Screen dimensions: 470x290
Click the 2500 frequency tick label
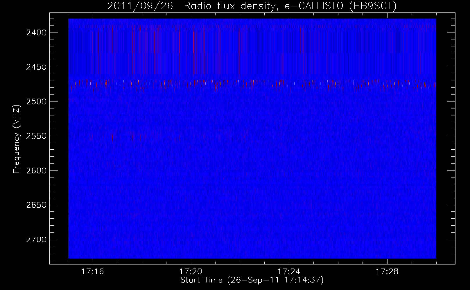coord(36,101)
